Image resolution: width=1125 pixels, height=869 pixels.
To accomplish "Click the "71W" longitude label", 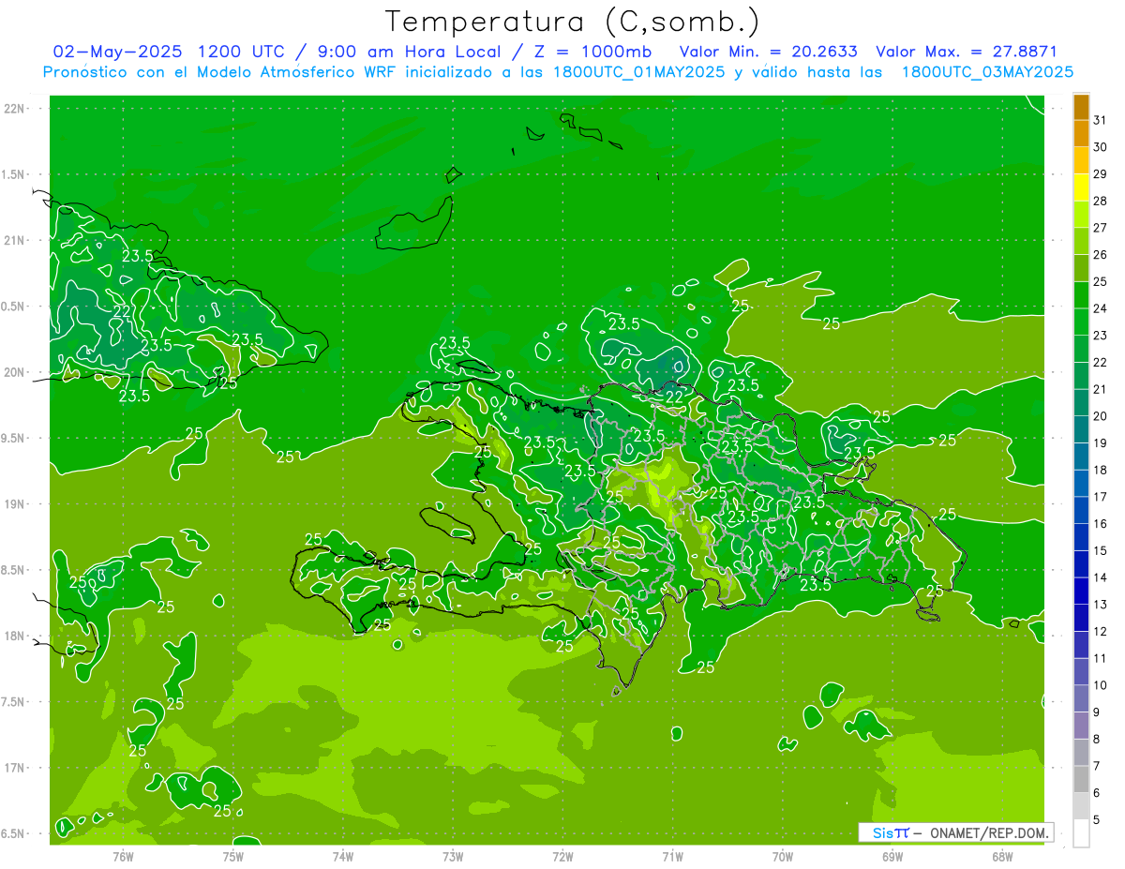I will pyautogui.click(x=672, y=857).
